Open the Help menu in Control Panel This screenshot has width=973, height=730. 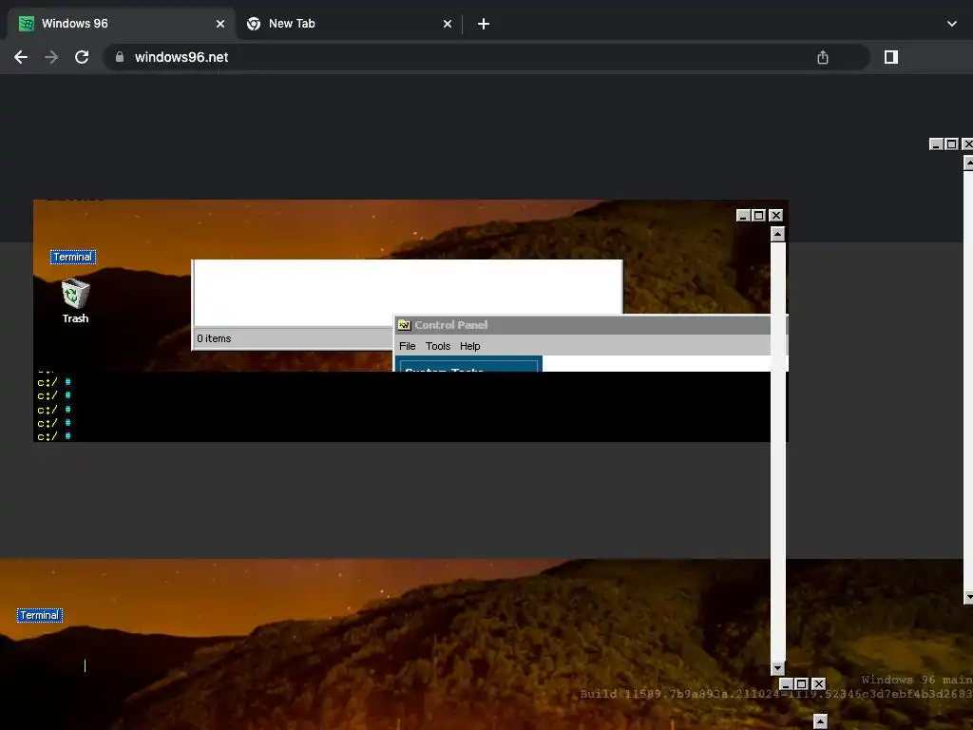(469, 346)
